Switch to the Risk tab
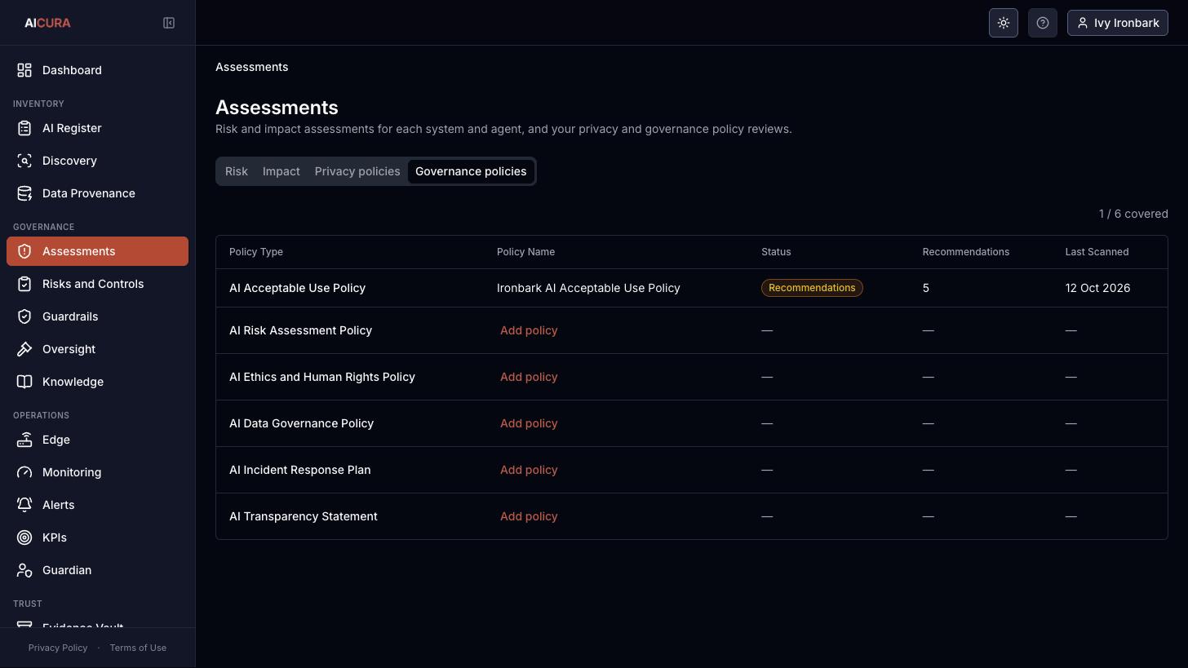1188x668 pixels. [x=237, y=171]
